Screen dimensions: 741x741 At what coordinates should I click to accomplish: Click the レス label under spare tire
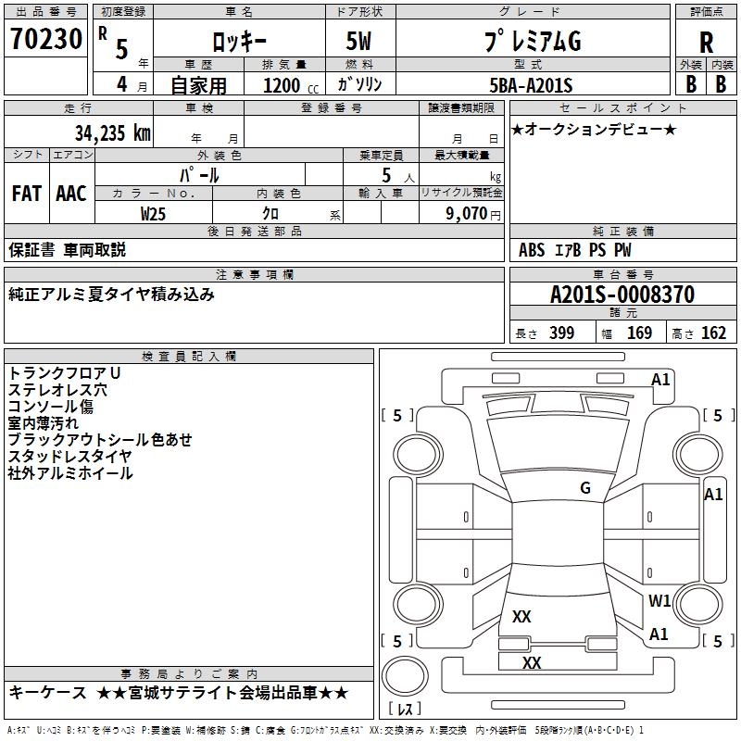[x=405, y=710]
